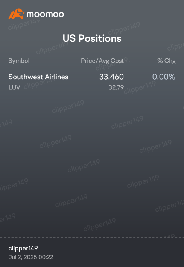Click the orange moomoo bull logo
This screenshot has width=184, height=267.
[x=17, y=14]
